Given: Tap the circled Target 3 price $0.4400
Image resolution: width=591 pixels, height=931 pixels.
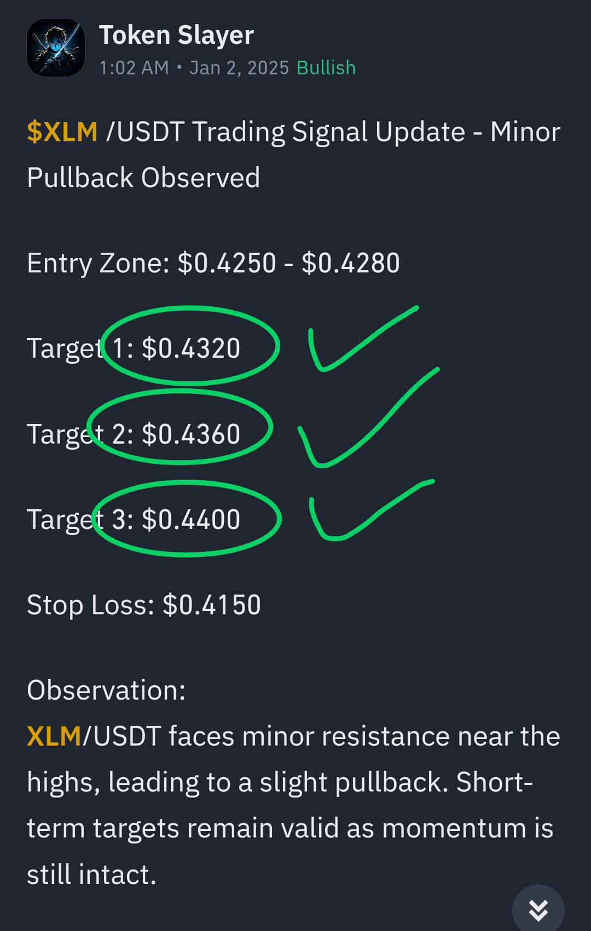Looking at the screenshot, I should click(190, 519).
